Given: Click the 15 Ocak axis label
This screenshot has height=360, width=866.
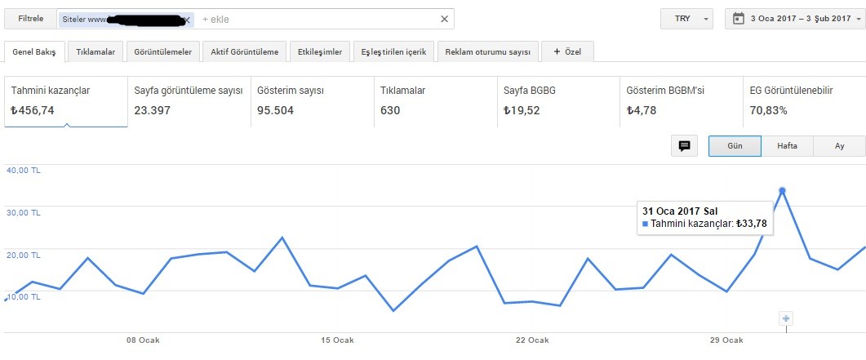Looking at the screenshot, I should [337, 340].
